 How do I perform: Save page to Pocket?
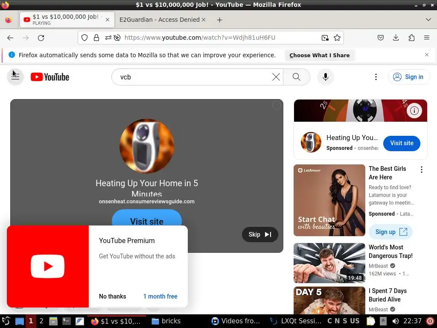point(381,38)
